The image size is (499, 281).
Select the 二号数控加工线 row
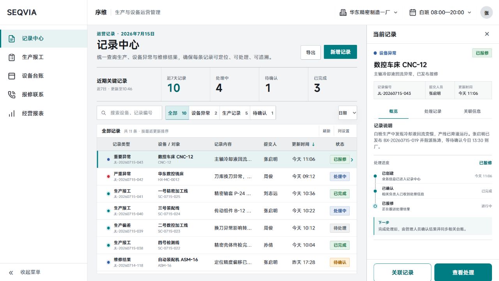(x=227, y=228)
